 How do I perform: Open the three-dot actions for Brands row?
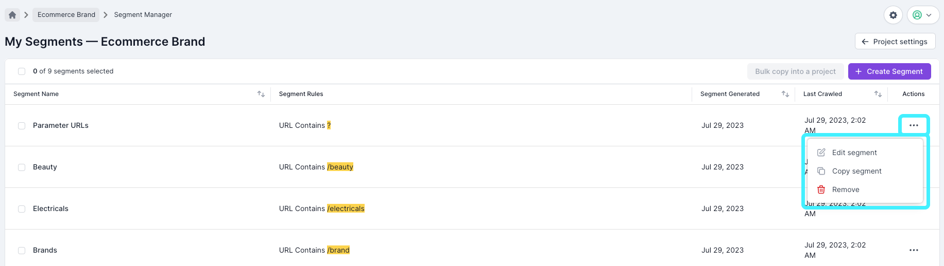coord(914,250)
